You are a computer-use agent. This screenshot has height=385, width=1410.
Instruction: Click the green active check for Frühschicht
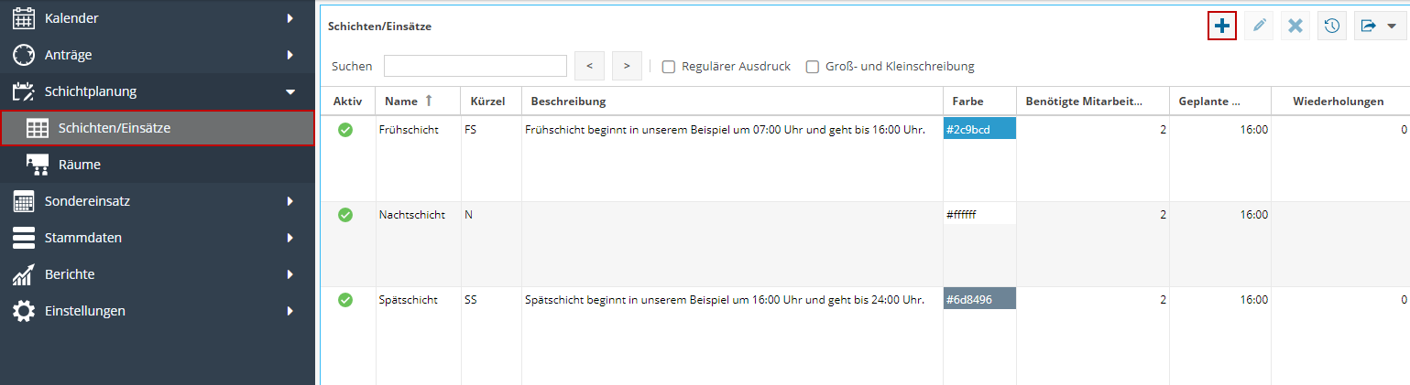tap(345, 130)
